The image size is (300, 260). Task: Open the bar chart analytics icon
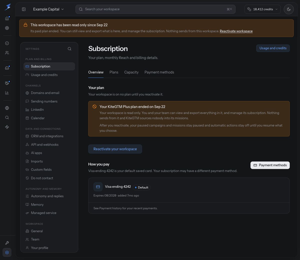7,93
